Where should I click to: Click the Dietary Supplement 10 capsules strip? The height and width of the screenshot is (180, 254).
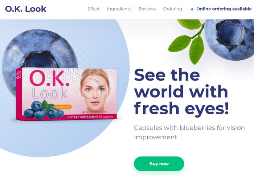(x=90, y=117)
